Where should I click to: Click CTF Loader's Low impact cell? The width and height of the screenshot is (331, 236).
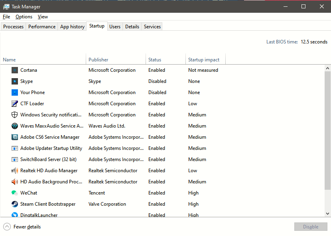pyautogui.click(x=193, y=104)
